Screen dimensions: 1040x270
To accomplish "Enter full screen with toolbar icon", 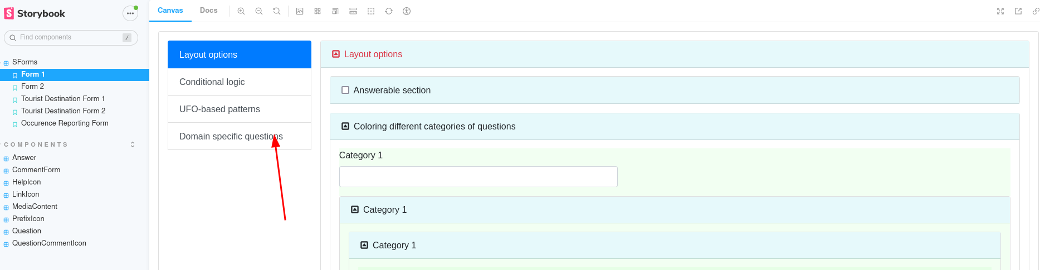I will [x=1000, y=11].
